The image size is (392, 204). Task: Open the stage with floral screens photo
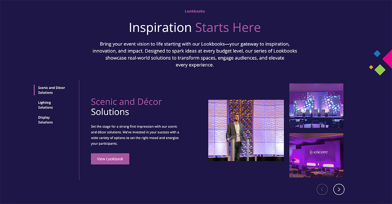pos(316,105)
